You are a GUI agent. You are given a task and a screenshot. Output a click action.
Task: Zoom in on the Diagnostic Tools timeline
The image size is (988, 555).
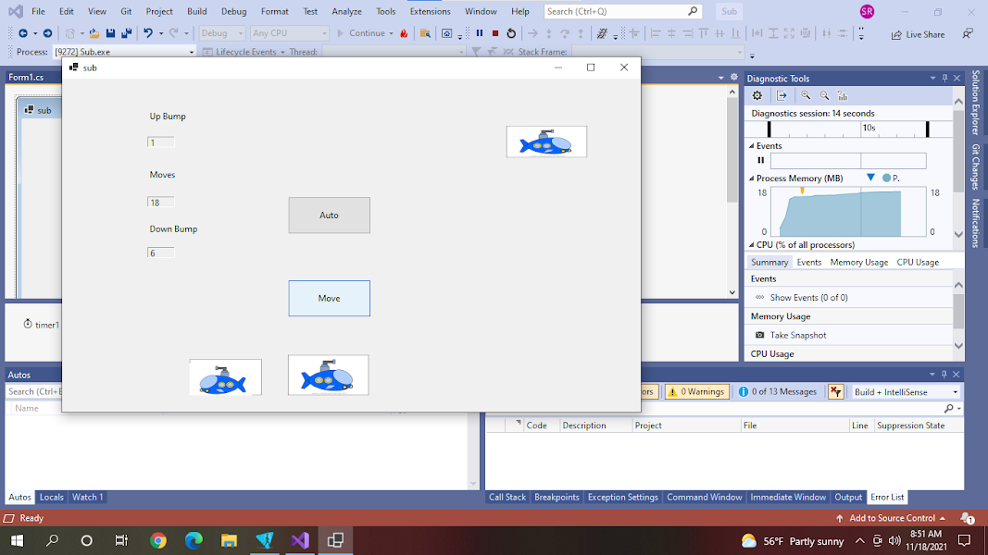coord(806,95)
